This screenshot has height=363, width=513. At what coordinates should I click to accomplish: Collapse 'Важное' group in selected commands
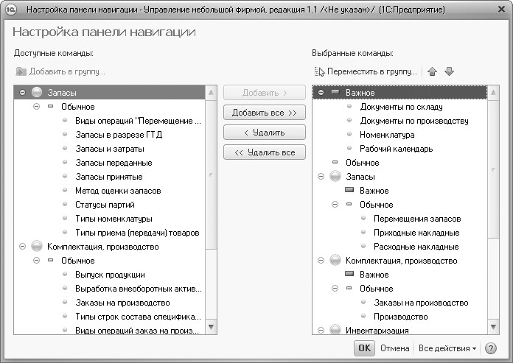[x=321, y=93]
